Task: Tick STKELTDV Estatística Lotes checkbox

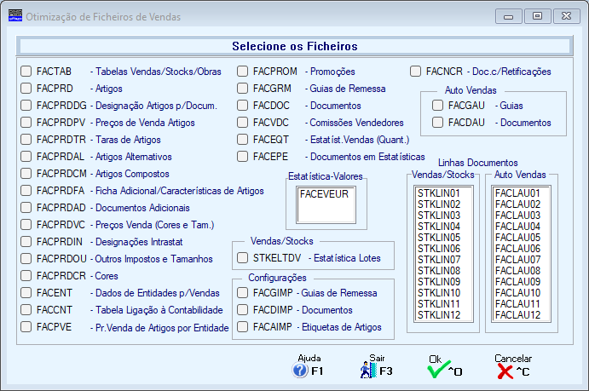Action: coord(243,258)
